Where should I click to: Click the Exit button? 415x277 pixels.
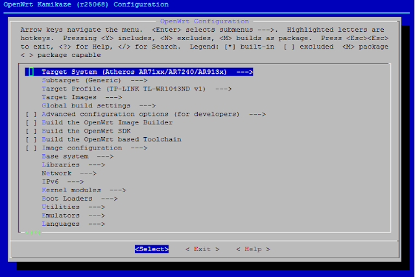pyautogui.click(x=202, y=249)
